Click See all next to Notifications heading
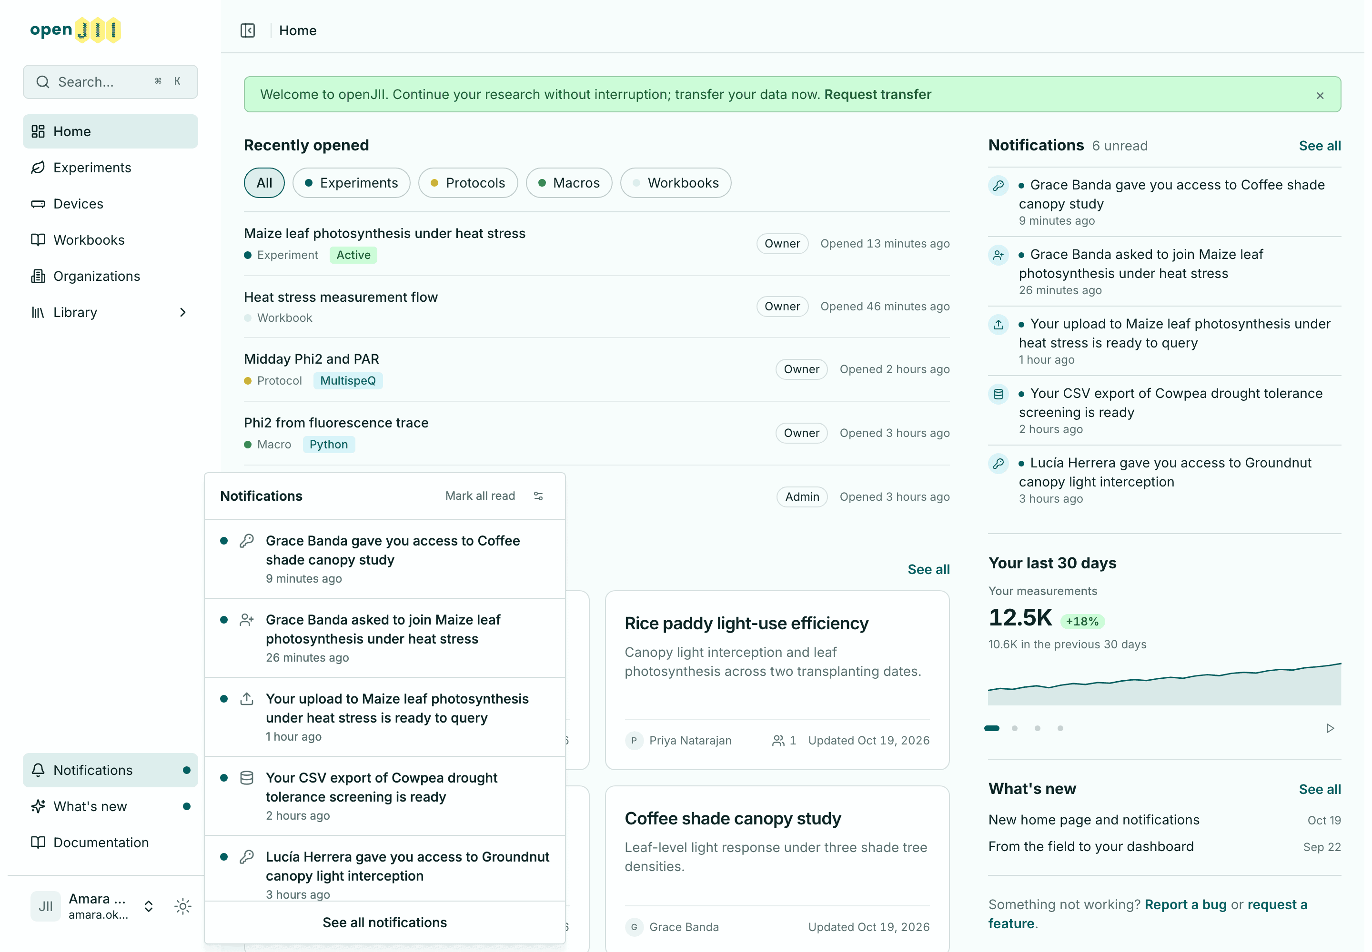Screen dimensions: 1372x952 tap(1320, 146)
